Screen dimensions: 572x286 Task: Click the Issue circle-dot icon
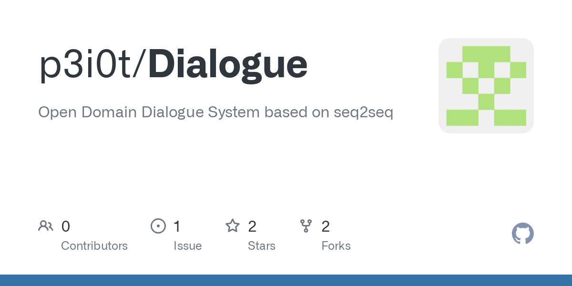158,225
